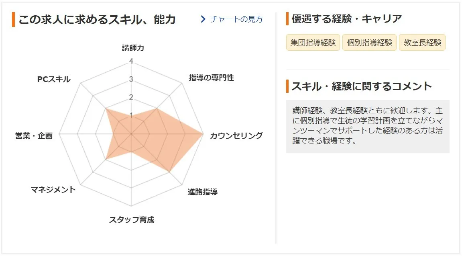Click scale number 2 on the radar axis
Screen dimensions: 462x256
click(x=131, y=97)
